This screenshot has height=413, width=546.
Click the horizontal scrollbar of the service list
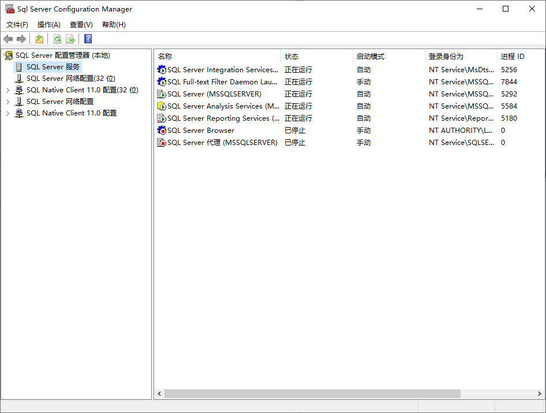pyautogui.click(x=312, y=393)
